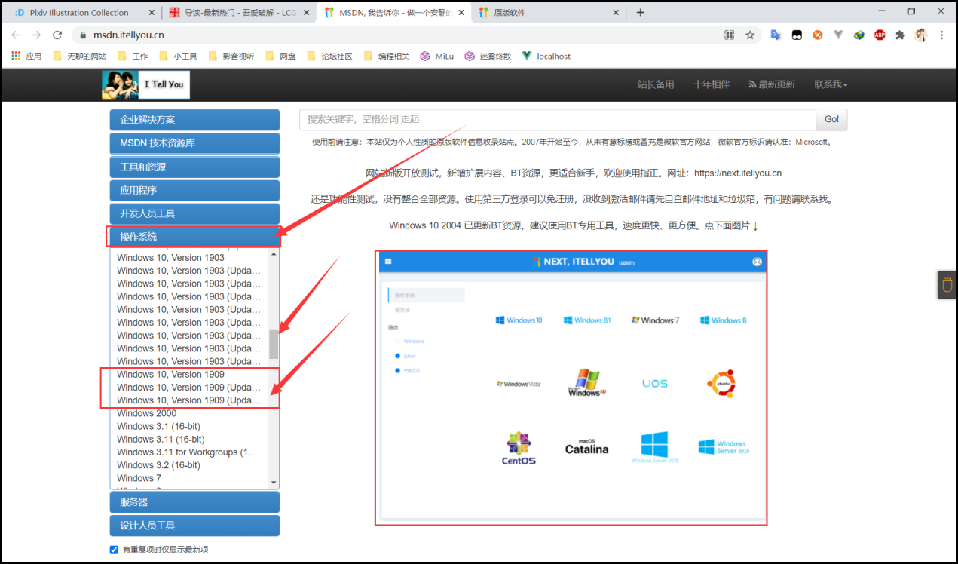Click the gray V extension icon
The height and width of the screenshot is (564, 958).
838,35
